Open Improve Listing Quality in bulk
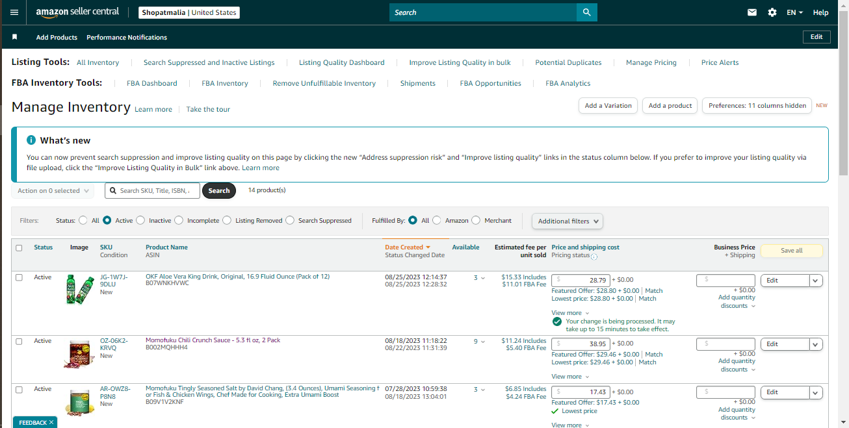The width and height of the screenshot is (849, 428). 460,62
